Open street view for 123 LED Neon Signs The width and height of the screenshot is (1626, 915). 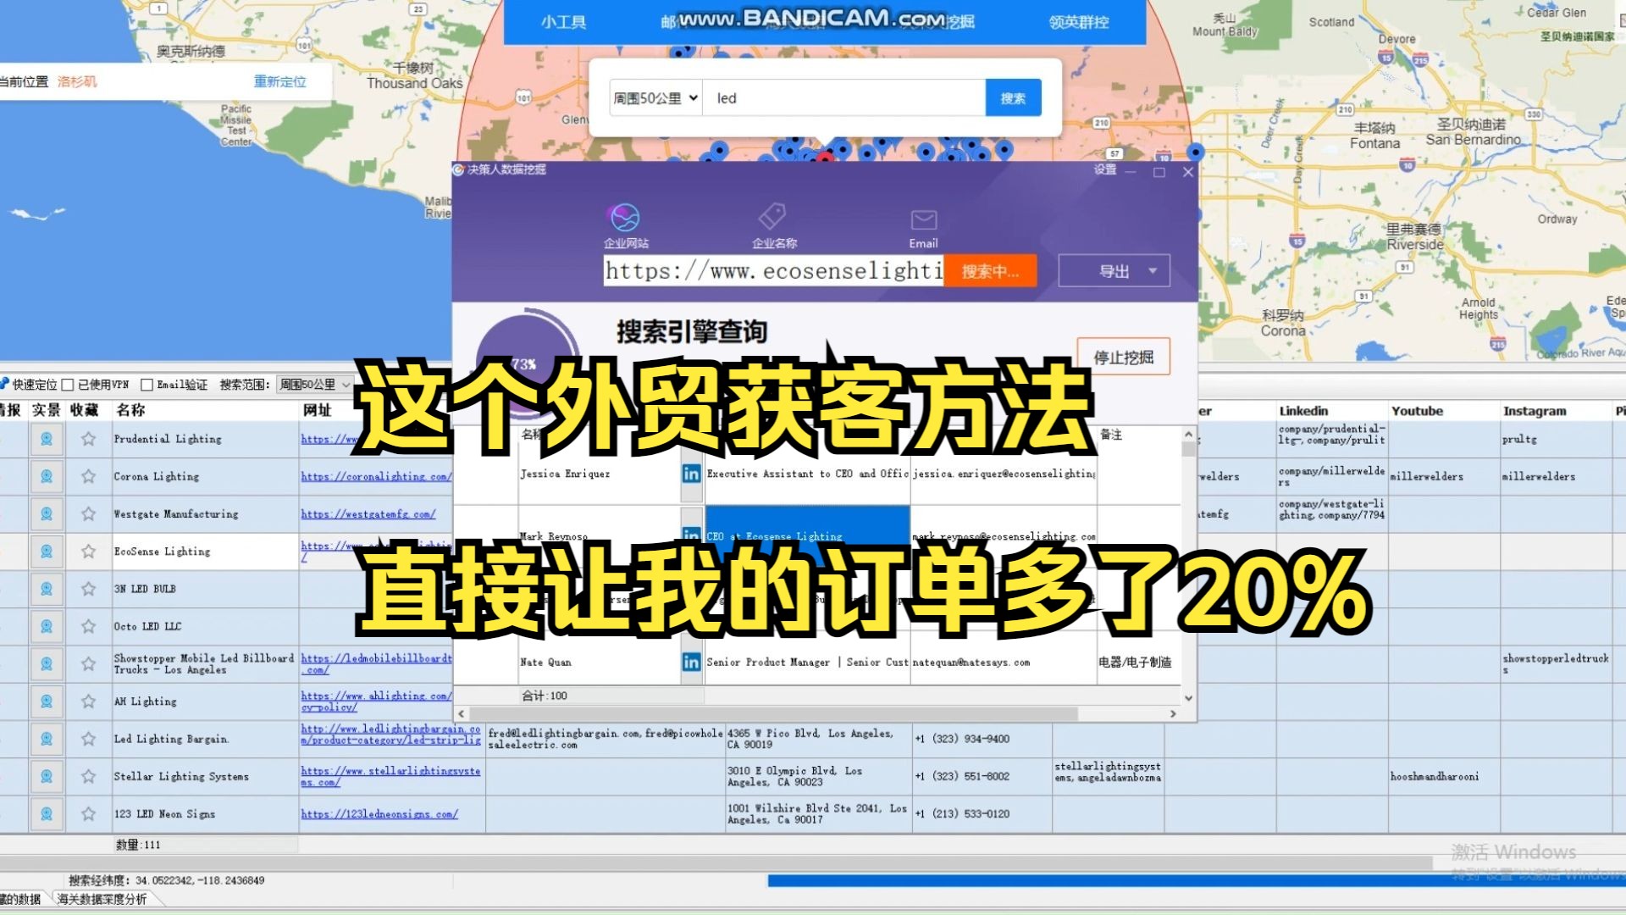[47, 813]
